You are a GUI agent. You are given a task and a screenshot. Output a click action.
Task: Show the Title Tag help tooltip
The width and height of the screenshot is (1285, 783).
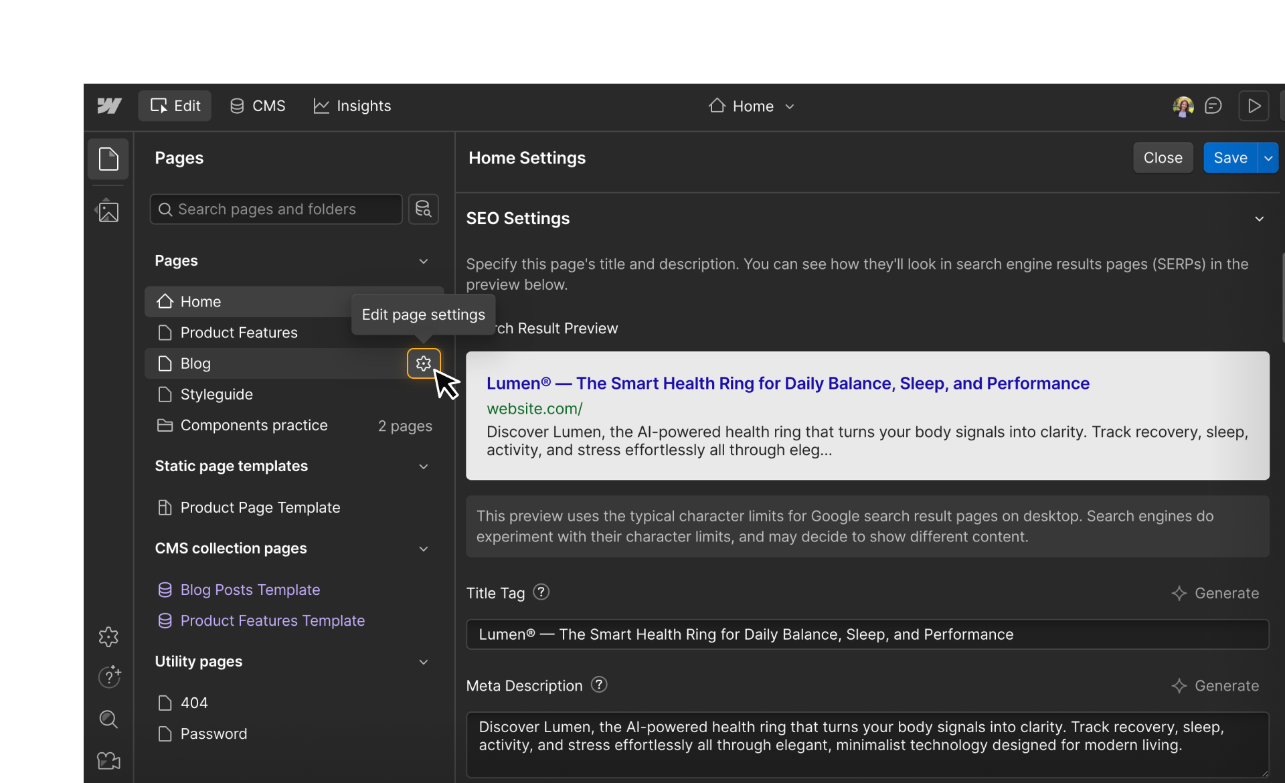click(x=540, y=592)
